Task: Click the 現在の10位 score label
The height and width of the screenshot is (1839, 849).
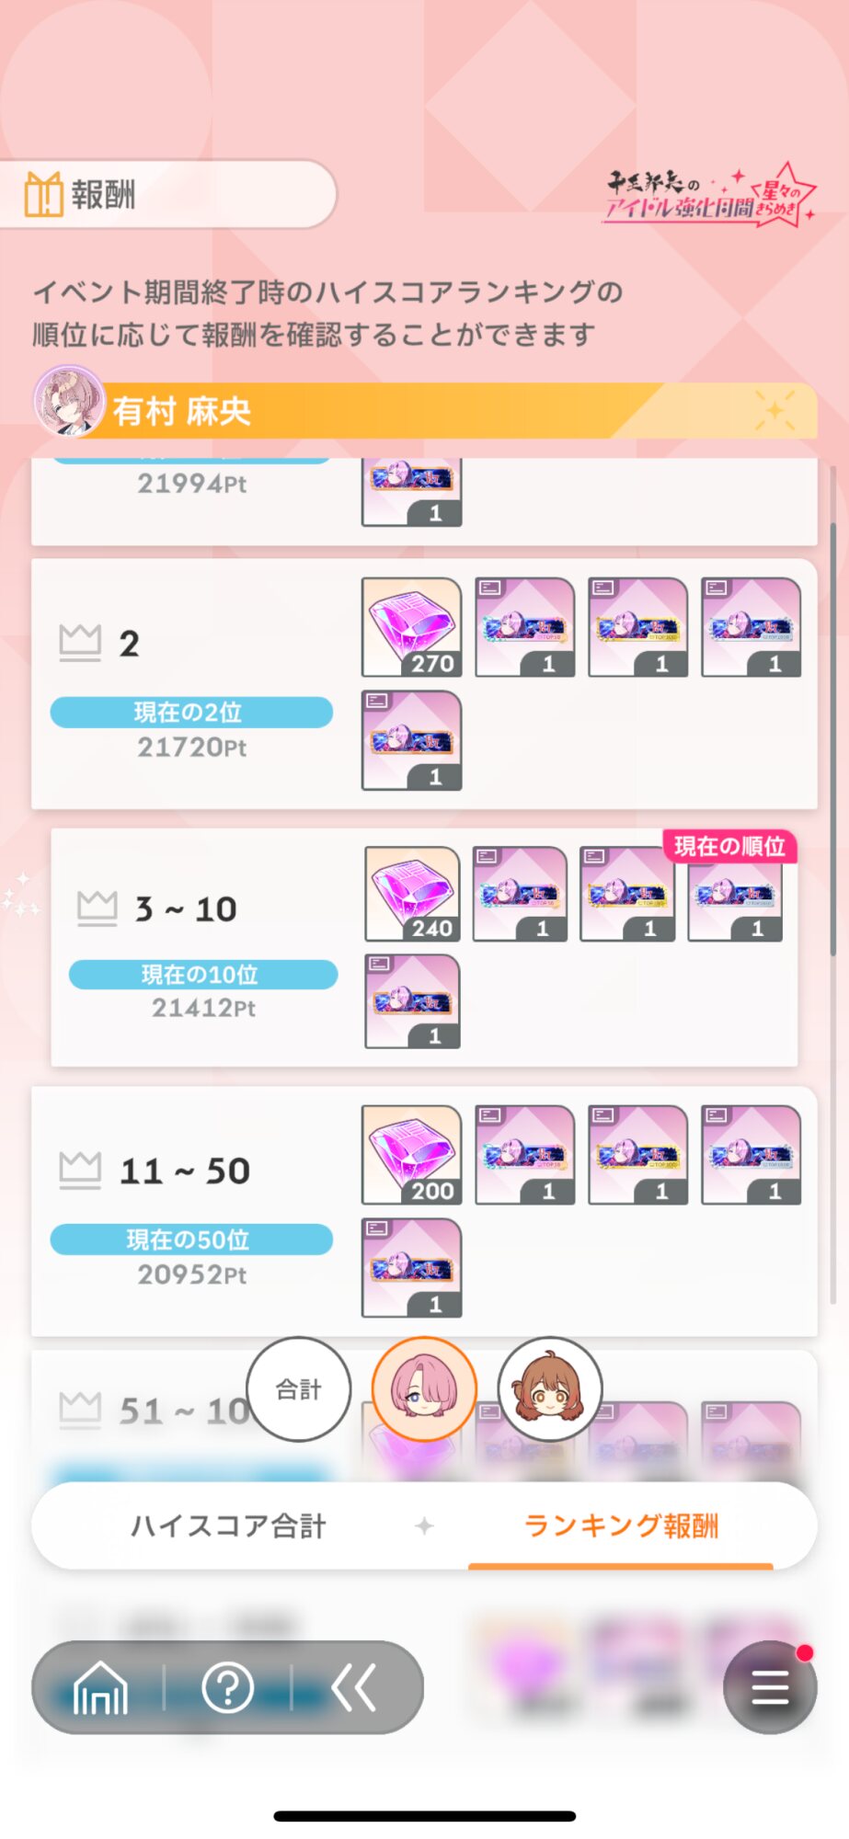Action: tap(203, 975)
